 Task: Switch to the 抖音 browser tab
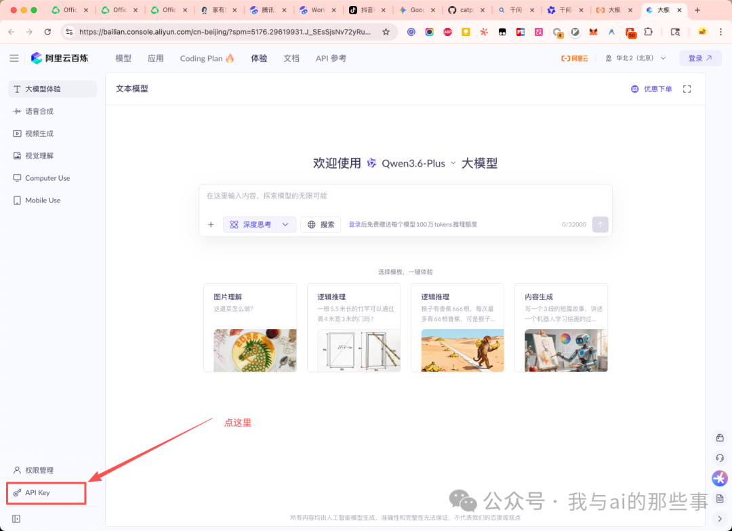click(x=368, y=9)
